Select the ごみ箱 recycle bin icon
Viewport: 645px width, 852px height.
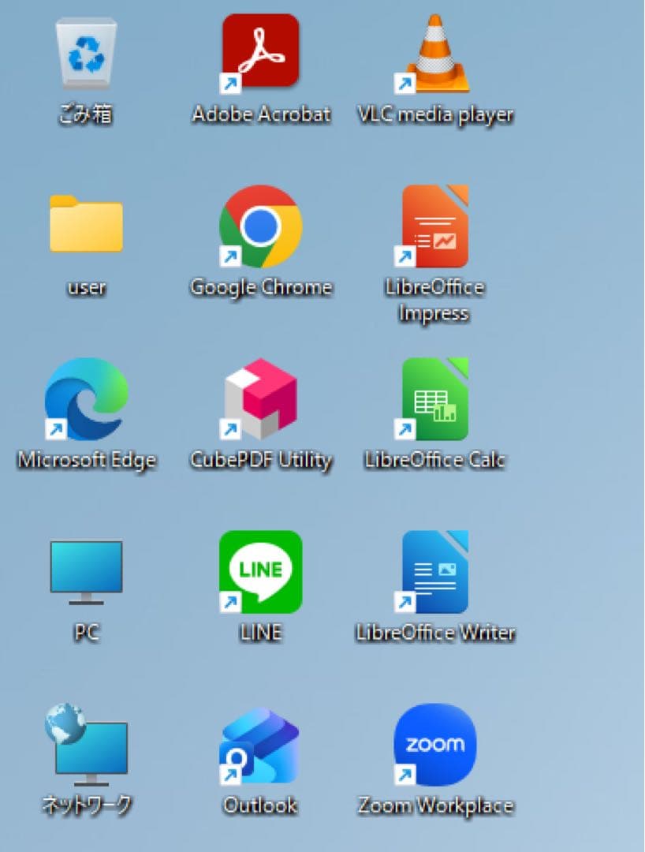86,54
